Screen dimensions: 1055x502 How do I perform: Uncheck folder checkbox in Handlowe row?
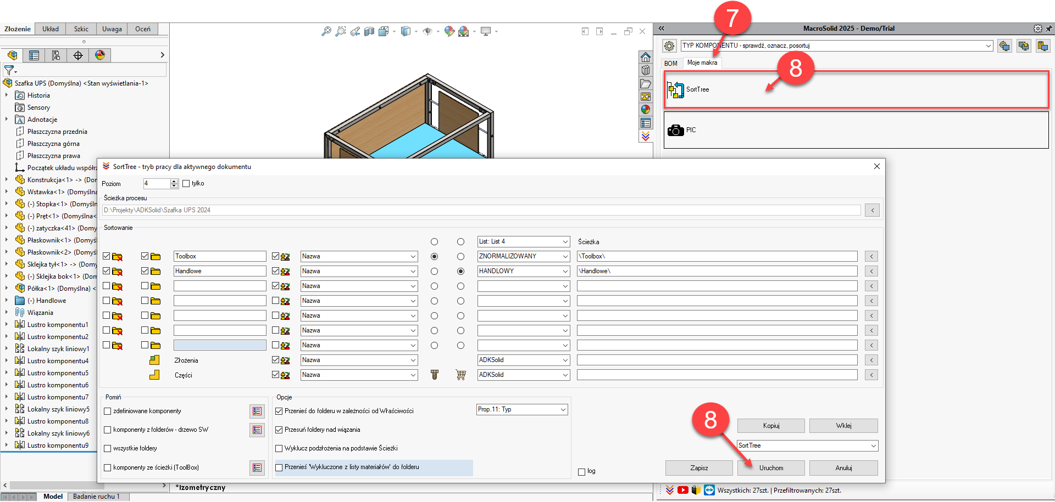(x=145, y=271)
